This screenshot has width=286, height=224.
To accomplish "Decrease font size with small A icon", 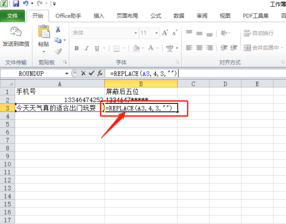I will point(175,33).
